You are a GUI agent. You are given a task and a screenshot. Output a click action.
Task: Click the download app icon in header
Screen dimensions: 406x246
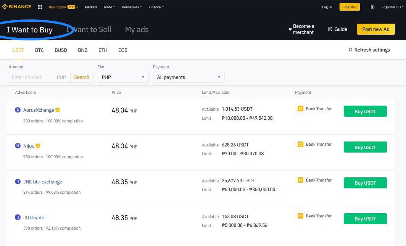[x=372, y=7]
